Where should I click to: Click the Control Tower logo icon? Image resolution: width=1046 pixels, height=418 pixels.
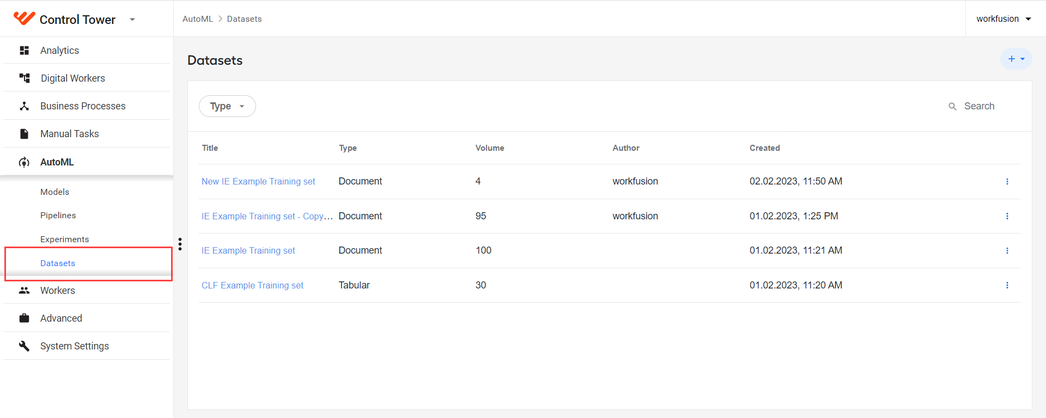click(24, 19)
